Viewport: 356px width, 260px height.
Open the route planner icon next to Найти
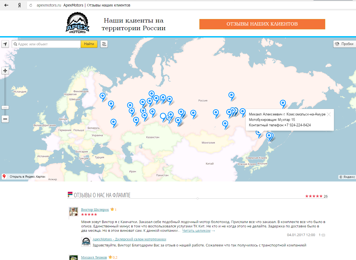pos(104,44)
